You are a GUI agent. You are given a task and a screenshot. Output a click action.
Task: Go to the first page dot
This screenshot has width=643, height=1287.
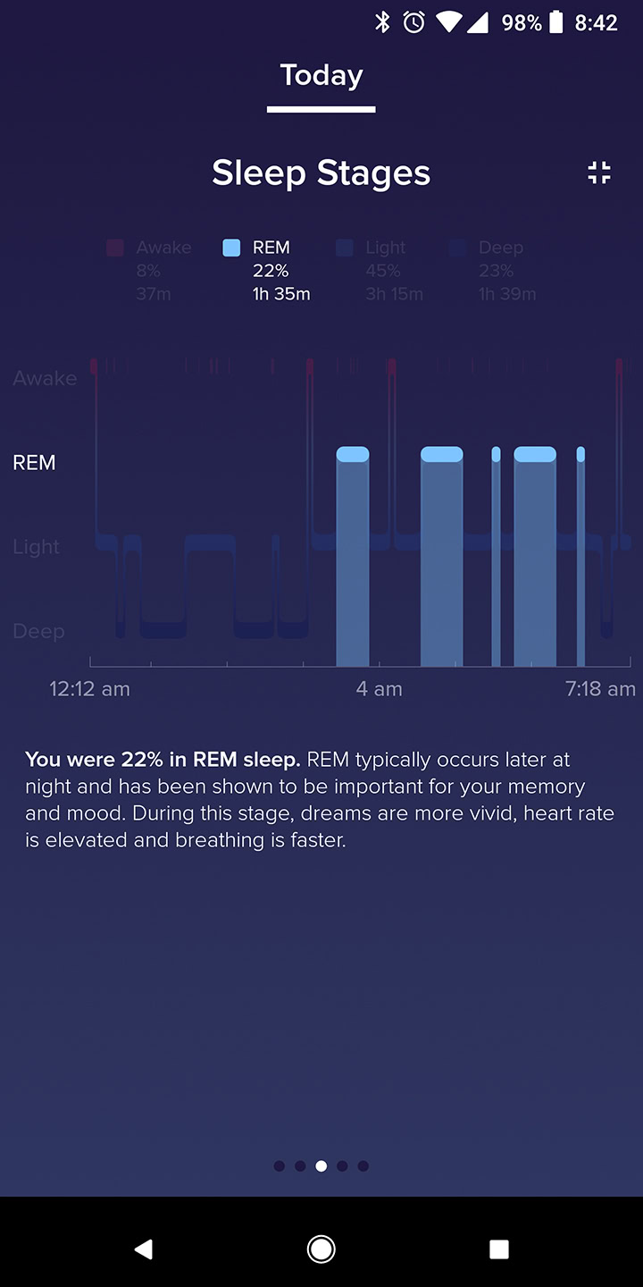tap(280, 1165)
